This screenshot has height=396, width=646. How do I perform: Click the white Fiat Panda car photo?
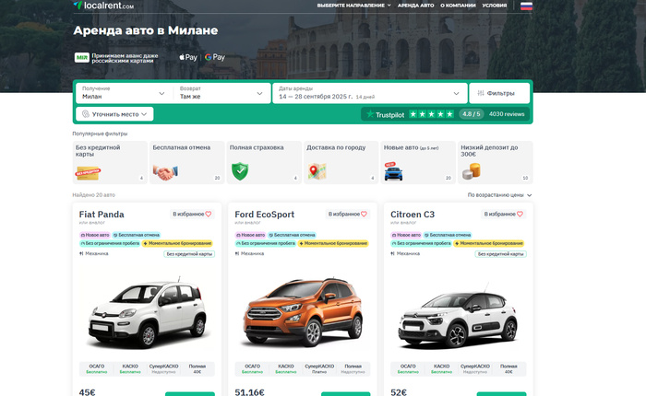[147, 311]
